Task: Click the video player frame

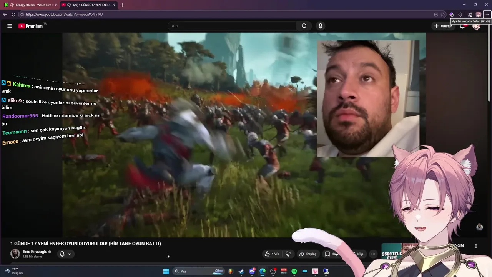Action: [x=244, y=135]
